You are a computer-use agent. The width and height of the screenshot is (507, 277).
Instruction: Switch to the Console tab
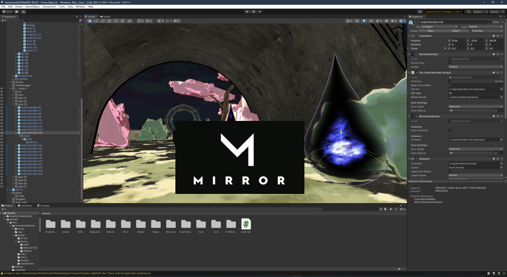(43, 205)
